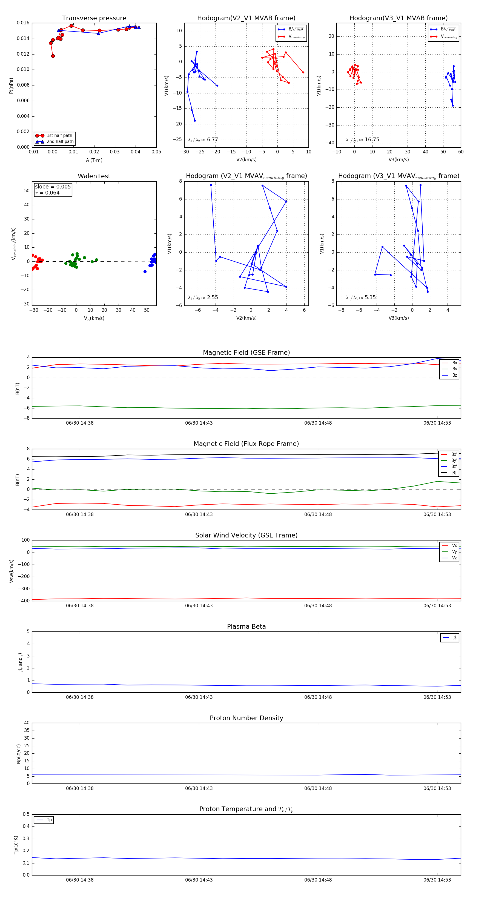Image resolution: width=493 pixels, height=904 pixels.
Task: Click the "Pt(nPa)" axis label
Action: click(11, 86)
